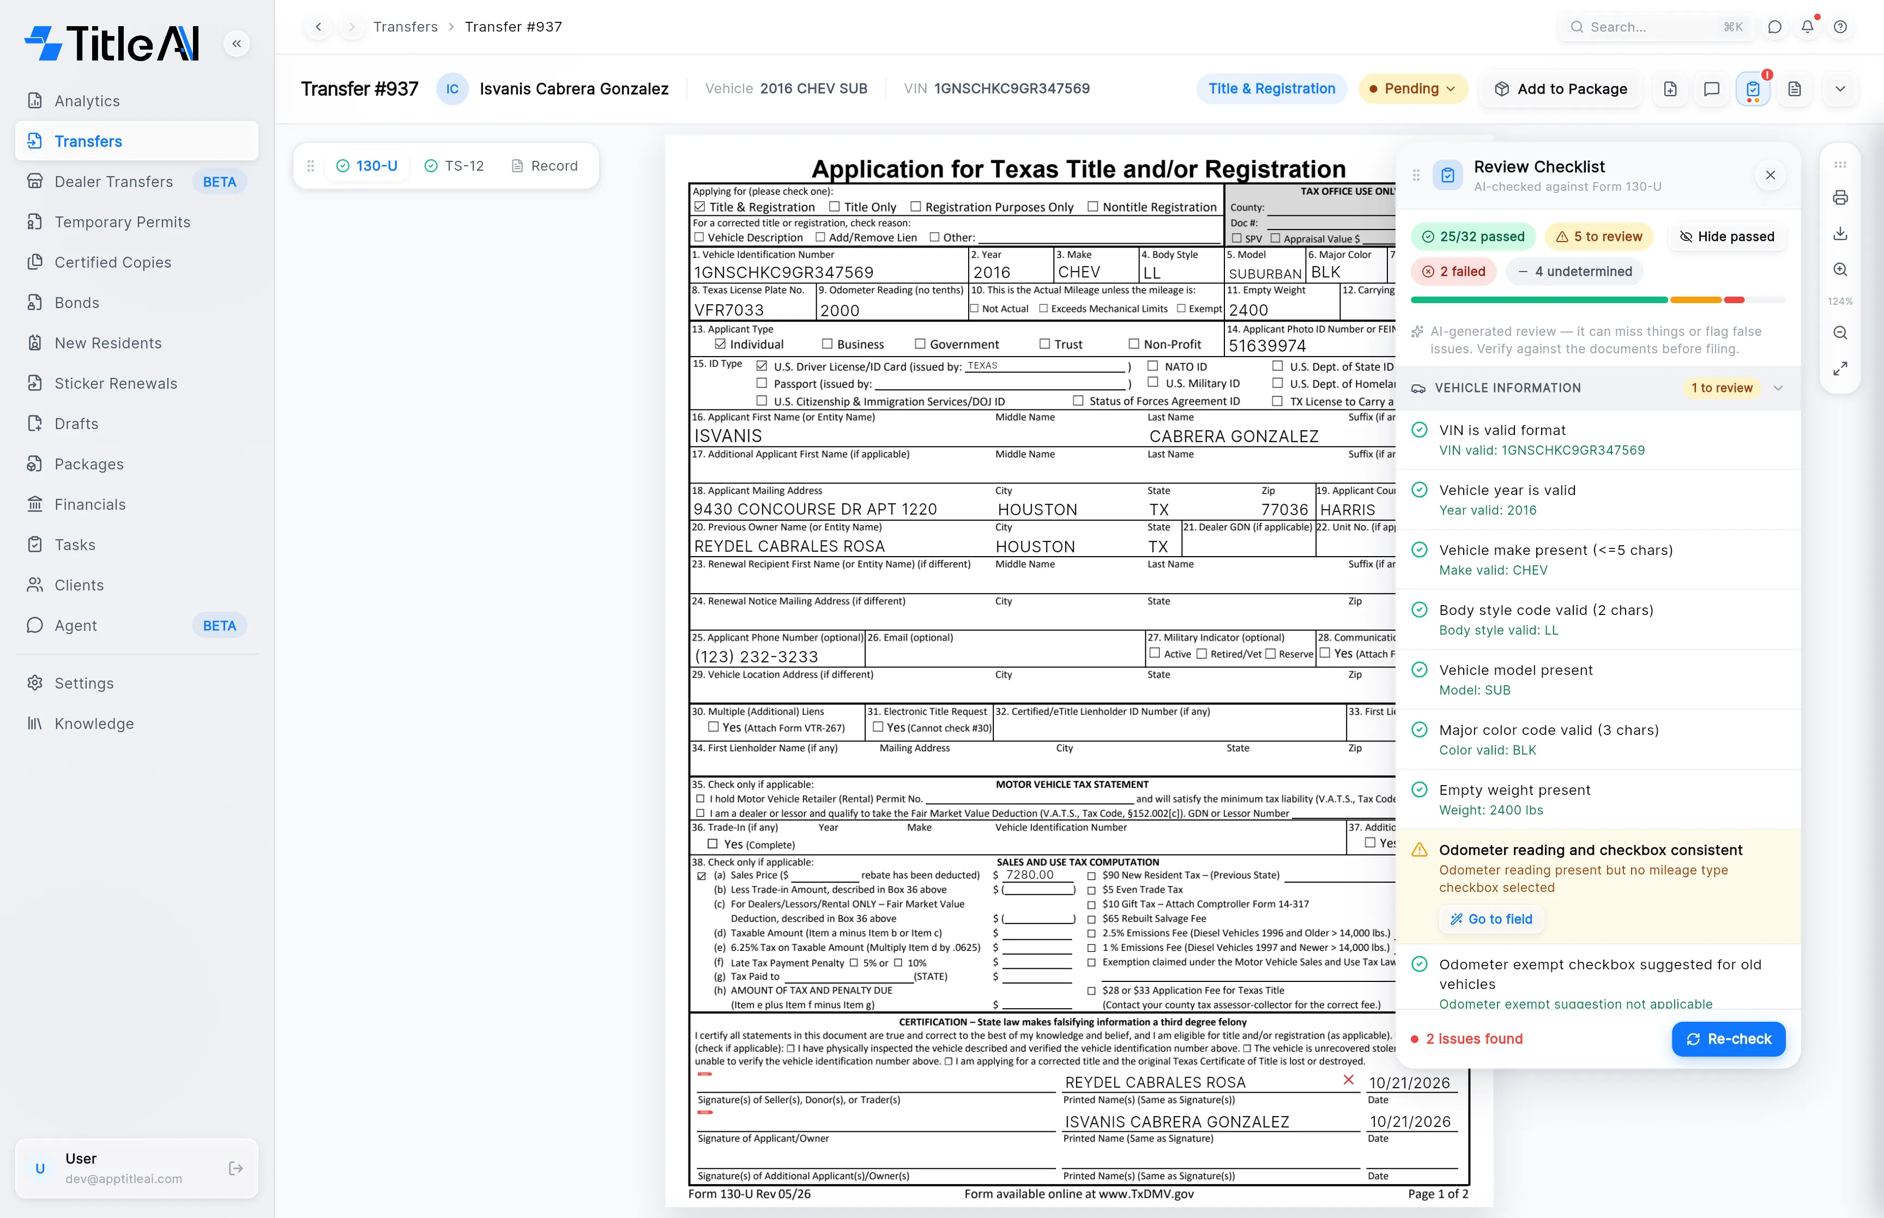Click Add to Package button

(1561, 88)
